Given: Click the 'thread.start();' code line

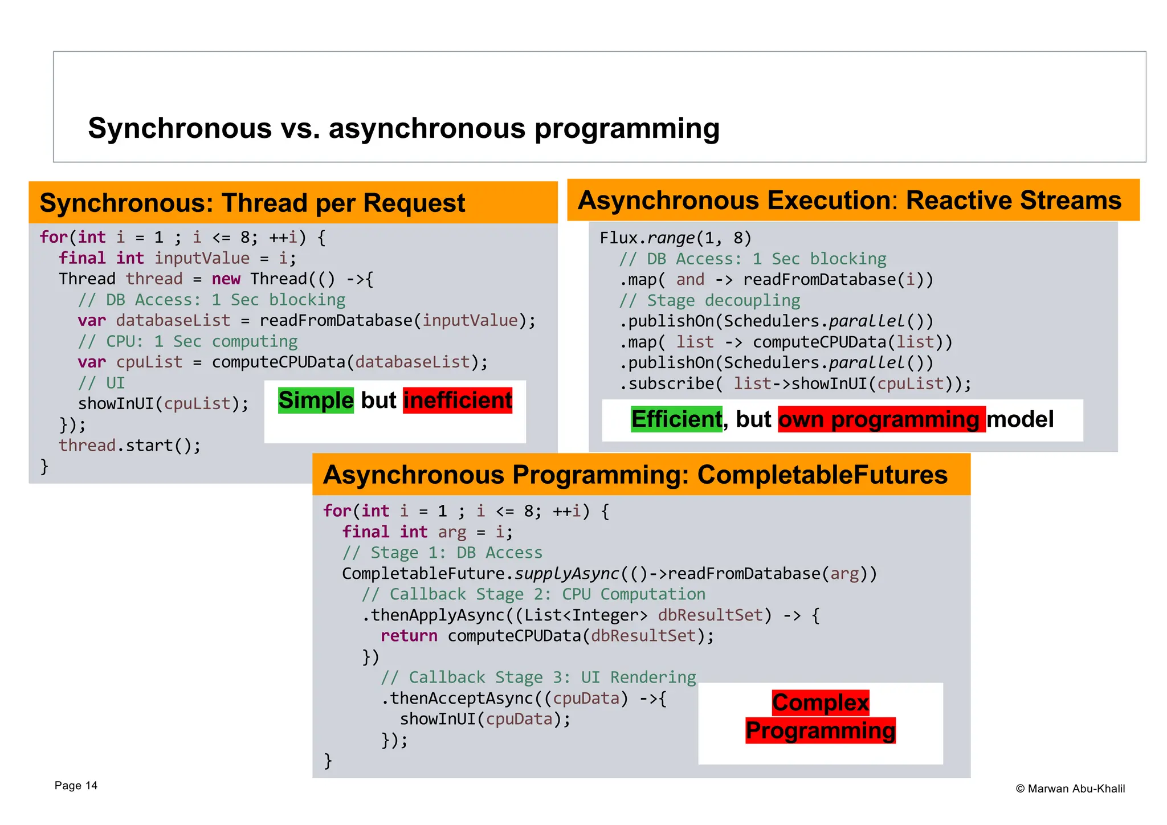Looking at the screenshot, I should click(130, 446).
